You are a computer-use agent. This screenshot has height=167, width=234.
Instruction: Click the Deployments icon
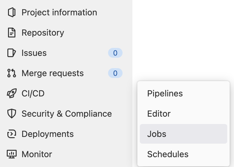tap(11, 134)
